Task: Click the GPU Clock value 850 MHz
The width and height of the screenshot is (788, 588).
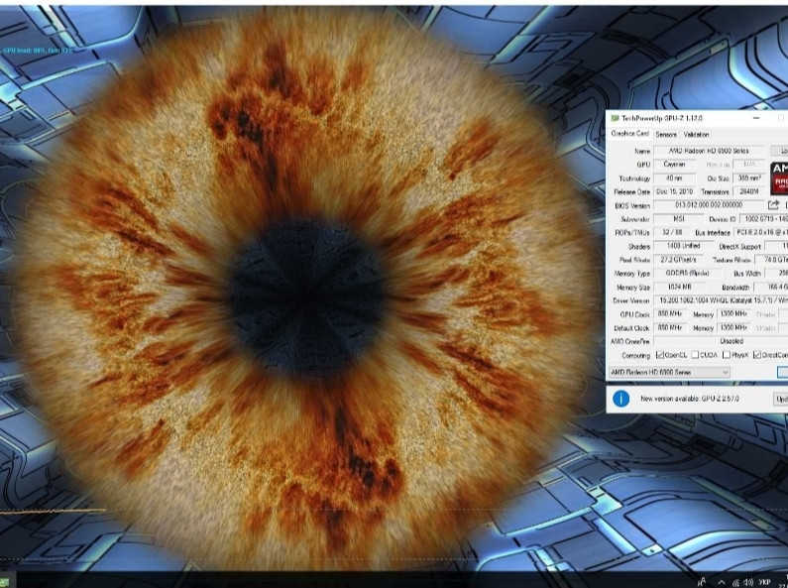Action: (x=669, y=313)
